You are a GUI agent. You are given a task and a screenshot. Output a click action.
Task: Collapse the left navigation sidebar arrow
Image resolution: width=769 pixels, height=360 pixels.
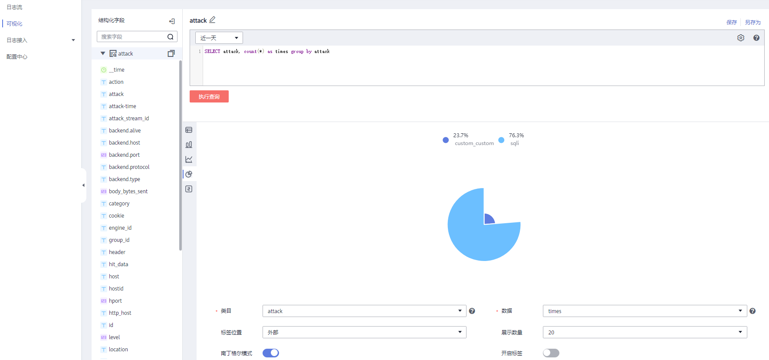(83, 185)
